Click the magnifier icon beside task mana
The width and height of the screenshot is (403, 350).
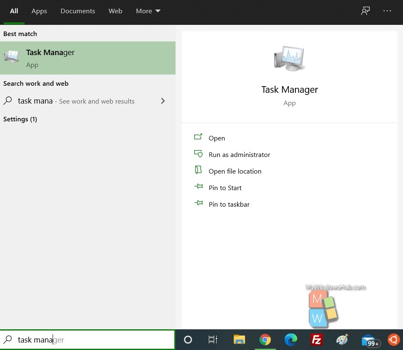8,101
